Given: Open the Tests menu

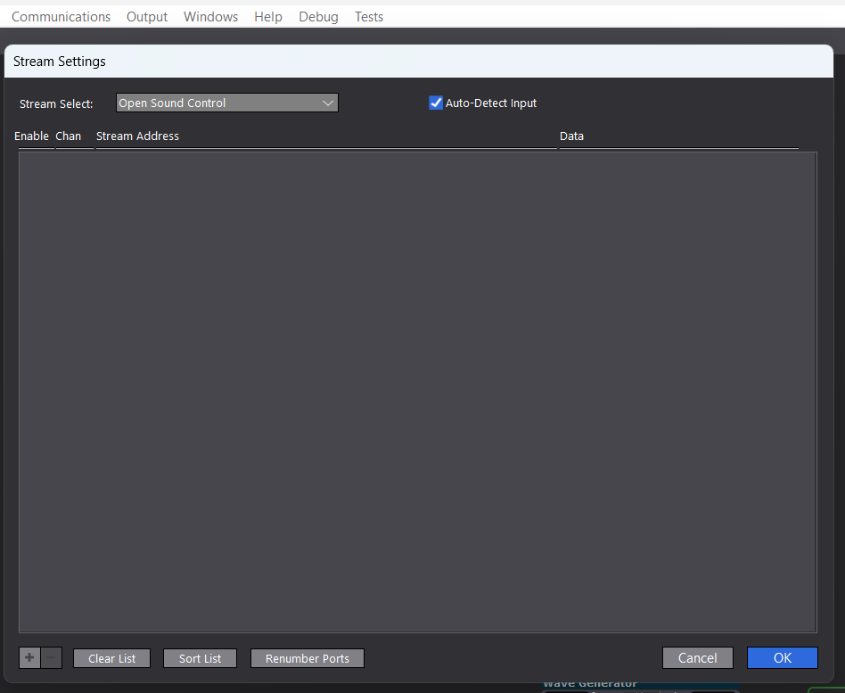Looking at the screenshot, I should coord(369,17).
